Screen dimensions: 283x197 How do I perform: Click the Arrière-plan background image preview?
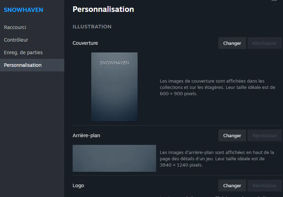114,158
